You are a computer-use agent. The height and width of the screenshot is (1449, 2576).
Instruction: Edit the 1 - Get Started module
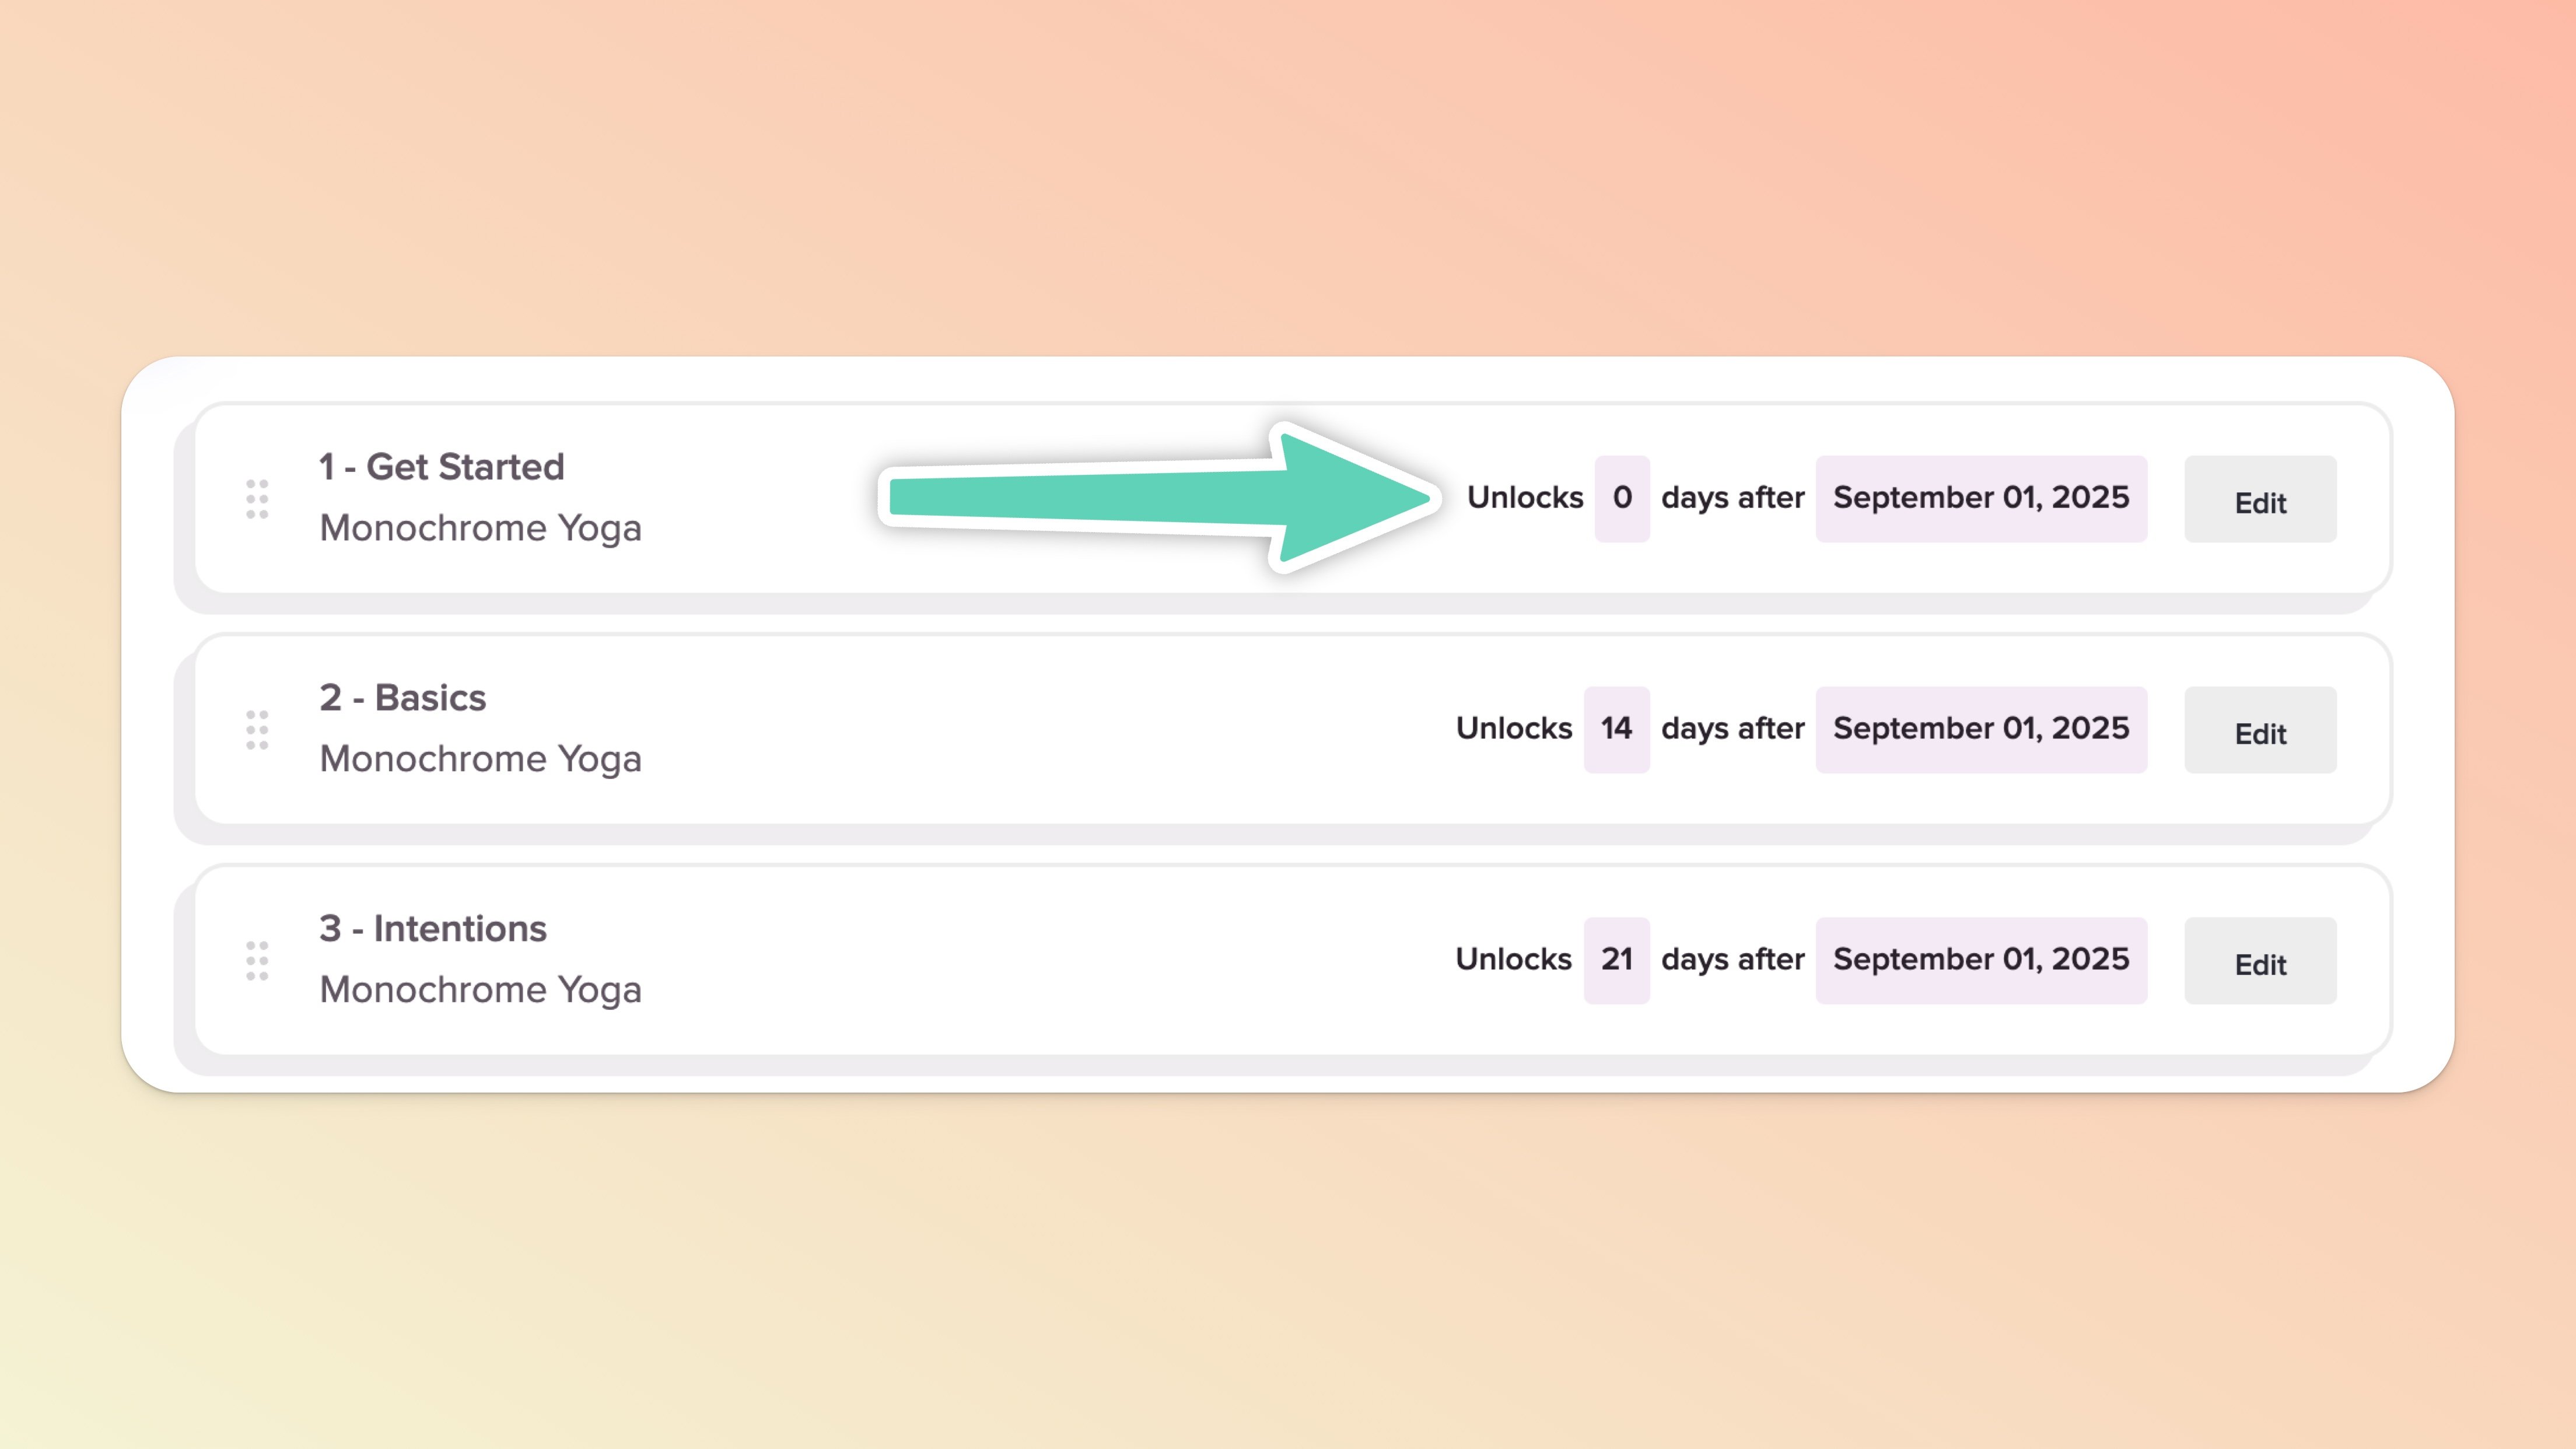pos(2259,500)
